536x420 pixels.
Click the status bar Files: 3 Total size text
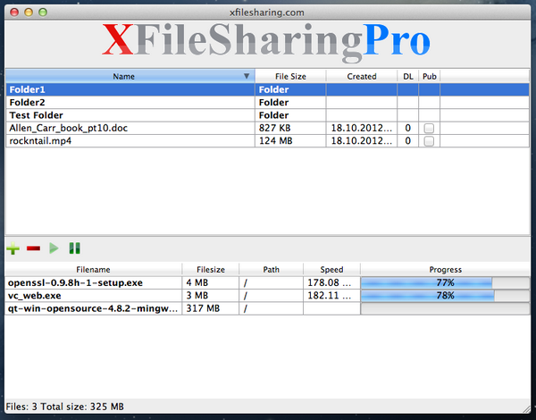(x=65, y=407)
